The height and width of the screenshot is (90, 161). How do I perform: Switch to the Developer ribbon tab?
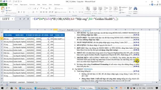[57, 4]
